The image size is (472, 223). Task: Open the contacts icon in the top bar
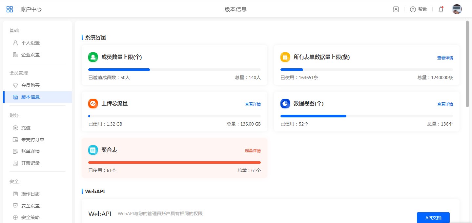pyautogui.click(x=396, y=9)
